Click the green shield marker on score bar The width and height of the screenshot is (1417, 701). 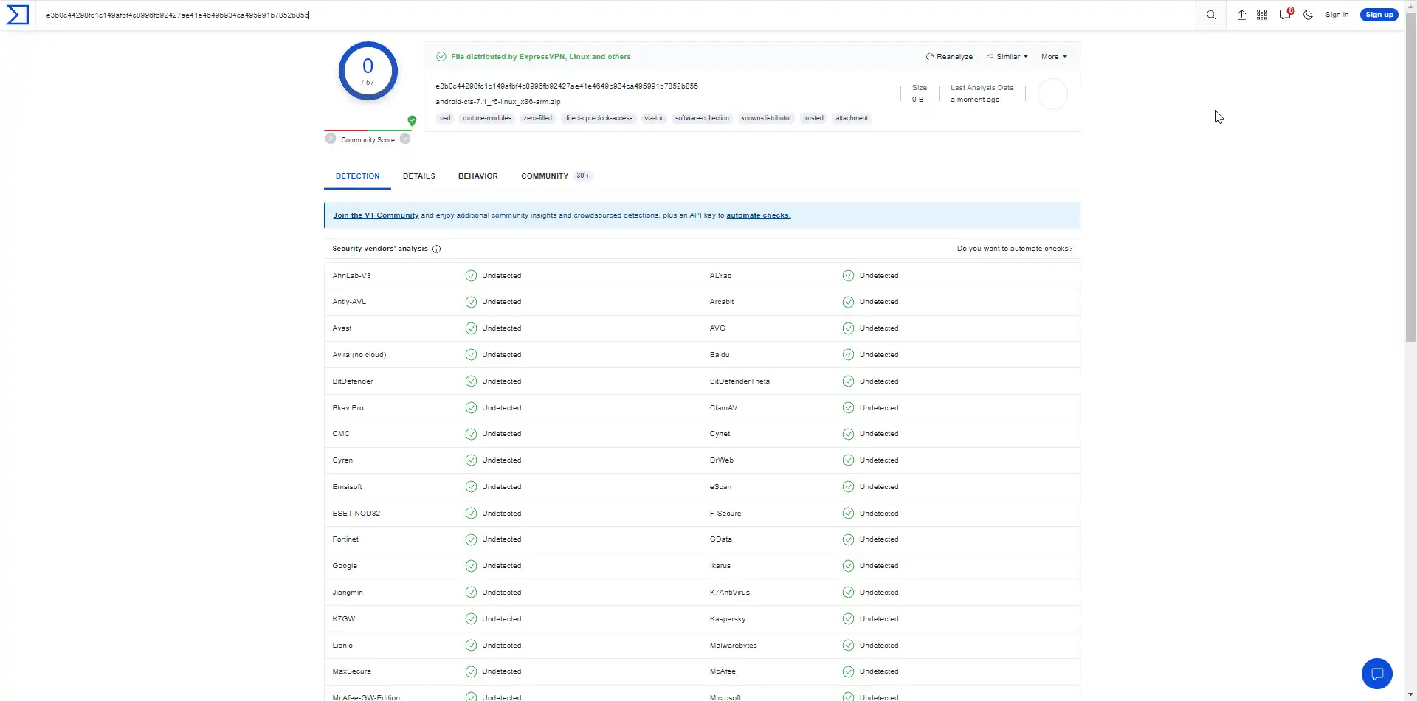[x=412, y=120]
